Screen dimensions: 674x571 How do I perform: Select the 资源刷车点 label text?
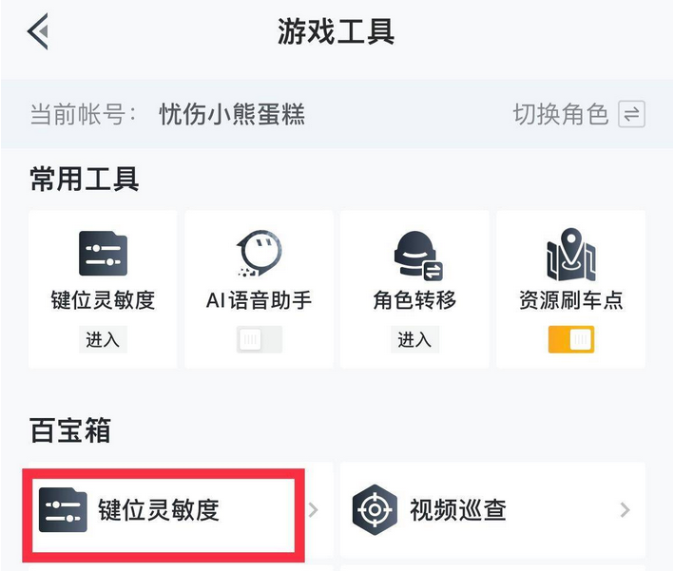coord(570,300)
